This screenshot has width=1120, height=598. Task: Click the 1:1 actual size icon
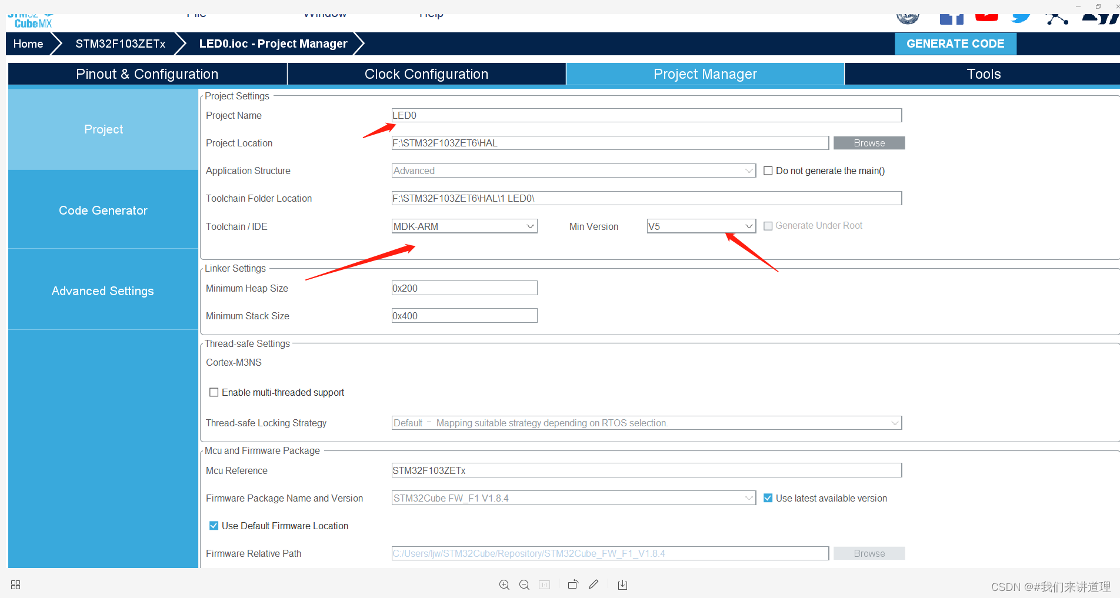545,584
